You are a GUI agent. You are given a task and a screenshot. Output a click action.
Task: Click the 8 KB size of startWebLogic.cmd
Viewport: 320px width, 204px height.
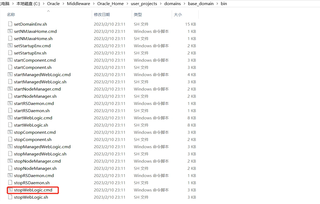192,118
